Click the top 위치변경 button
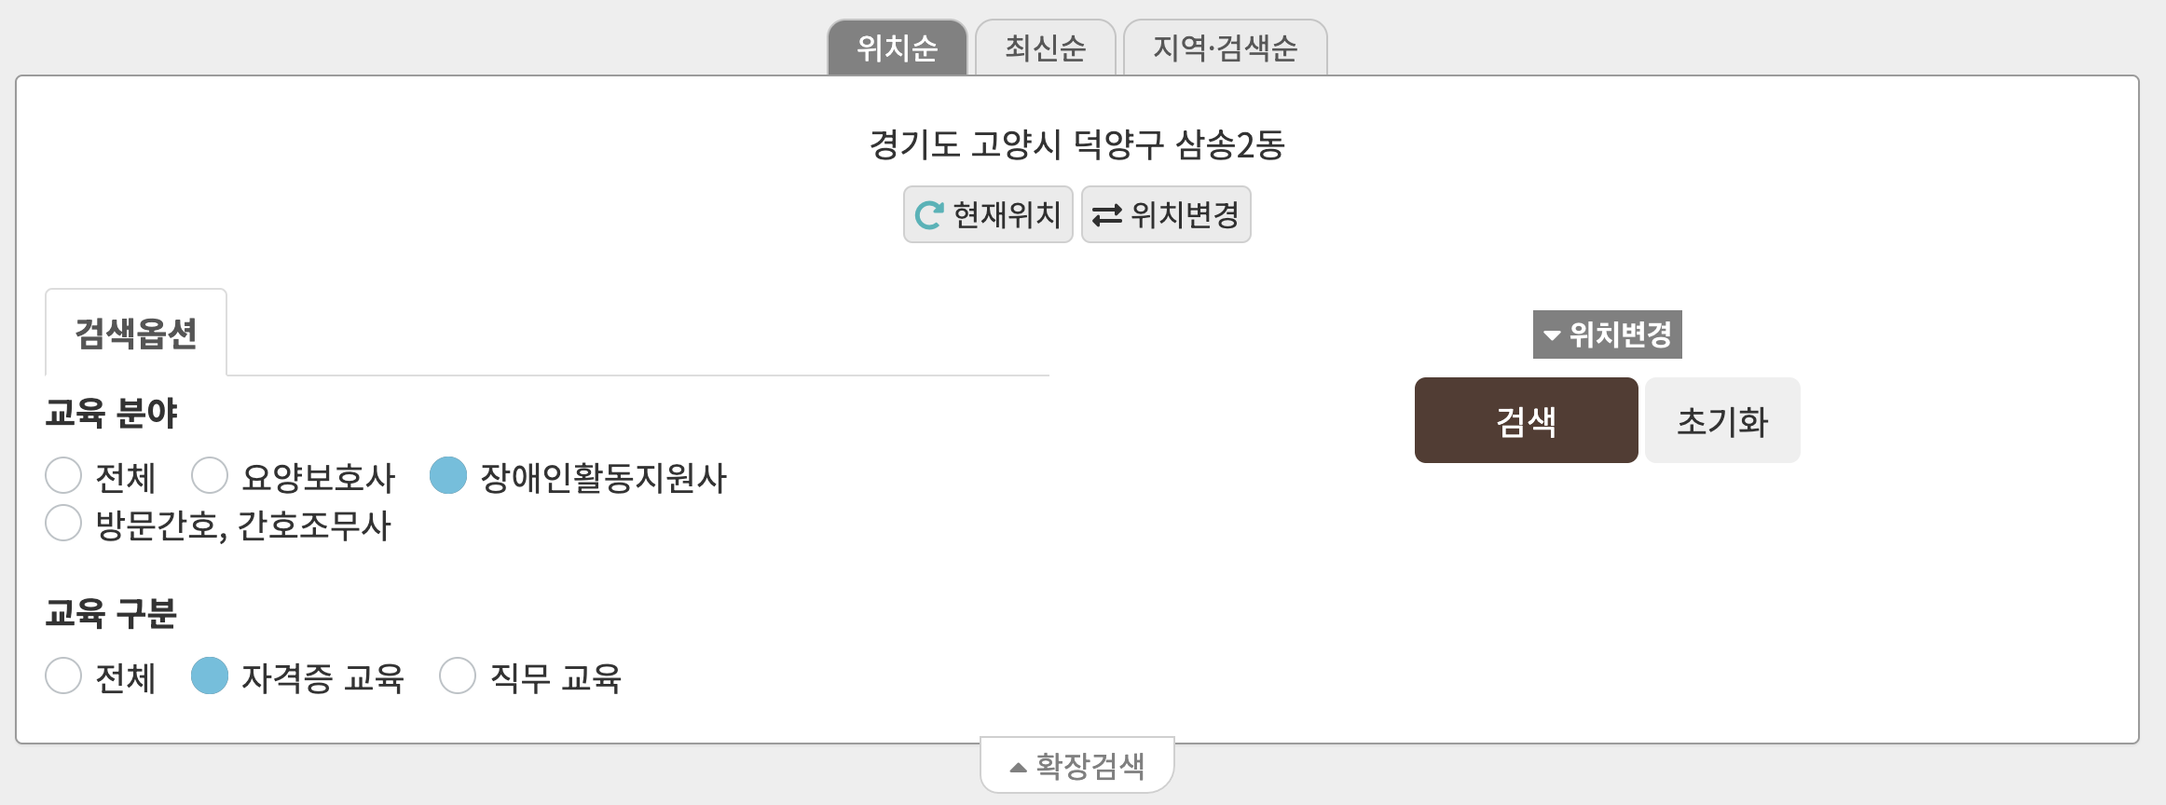The height and width of the screenshot is (805, 2166). (x=1166, y=214)
